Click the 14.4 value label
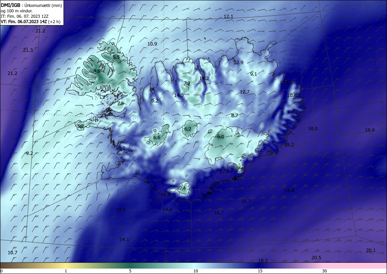 click(167, 209)
